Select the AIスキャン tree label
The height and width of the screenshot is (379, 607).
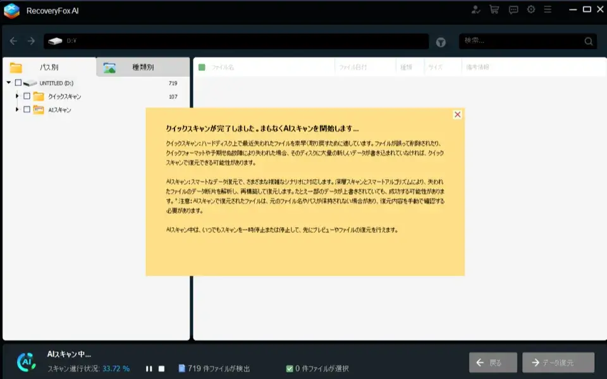[59, 110]
